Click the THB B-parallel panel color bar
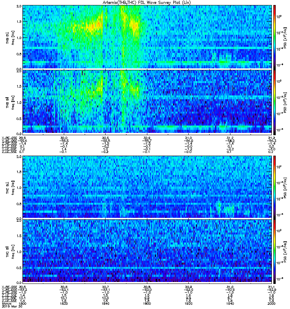The image size is (290, 309). coord(275,102)
